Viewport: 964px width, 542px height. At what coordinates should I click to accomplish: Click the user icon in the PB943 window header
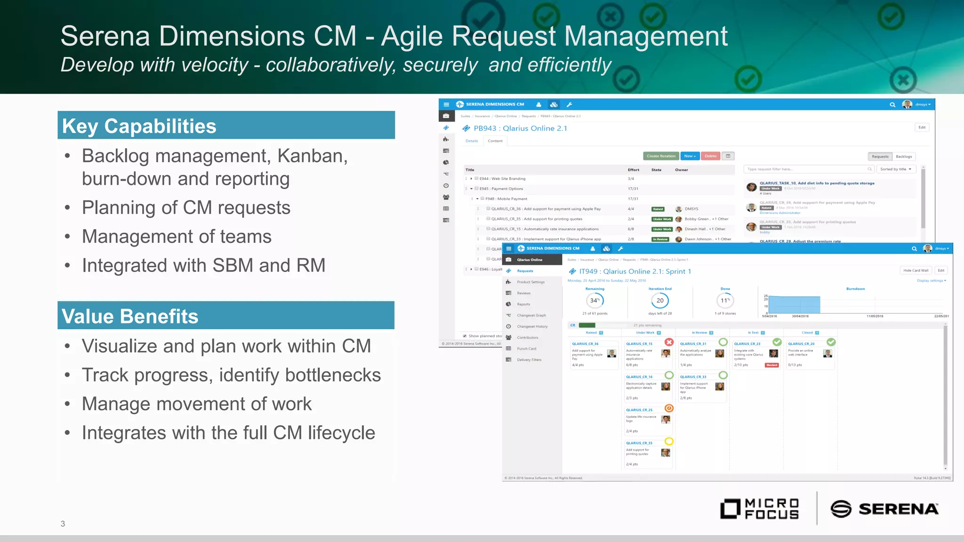[x=538, y=104]
